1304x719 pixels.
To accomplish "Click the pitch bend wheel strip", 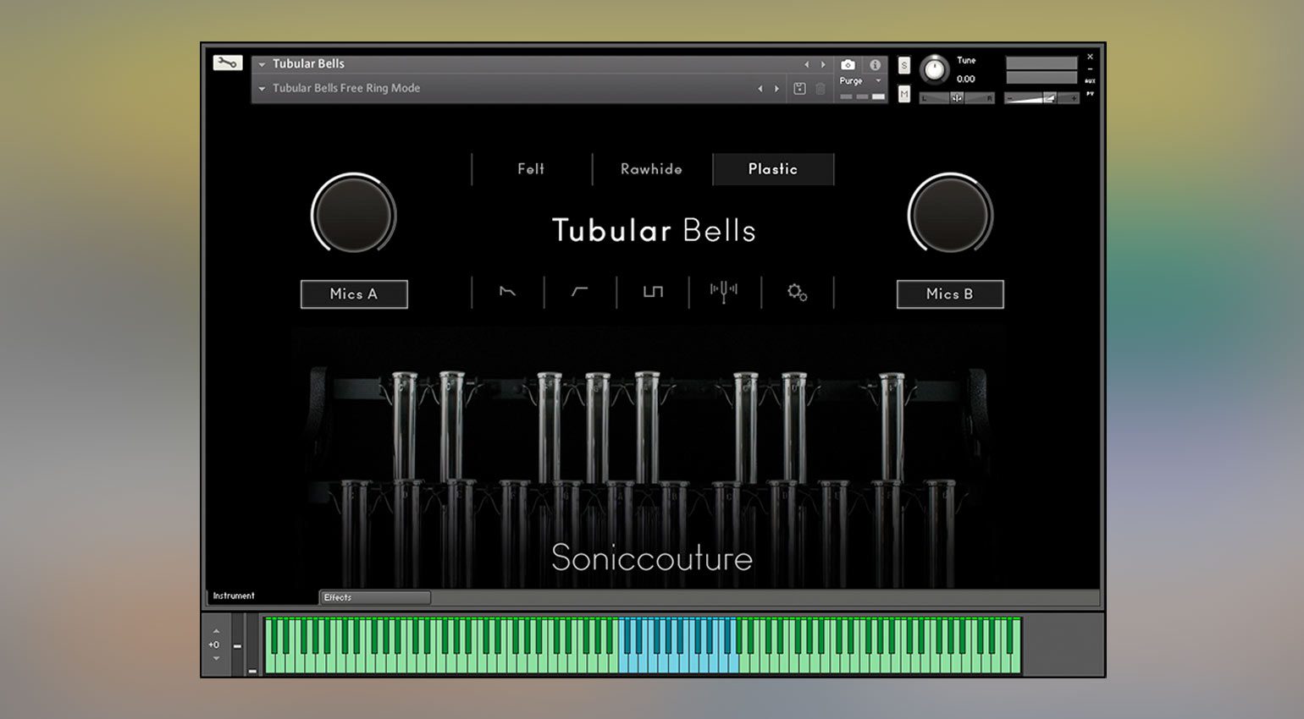I will click(237, 645).
